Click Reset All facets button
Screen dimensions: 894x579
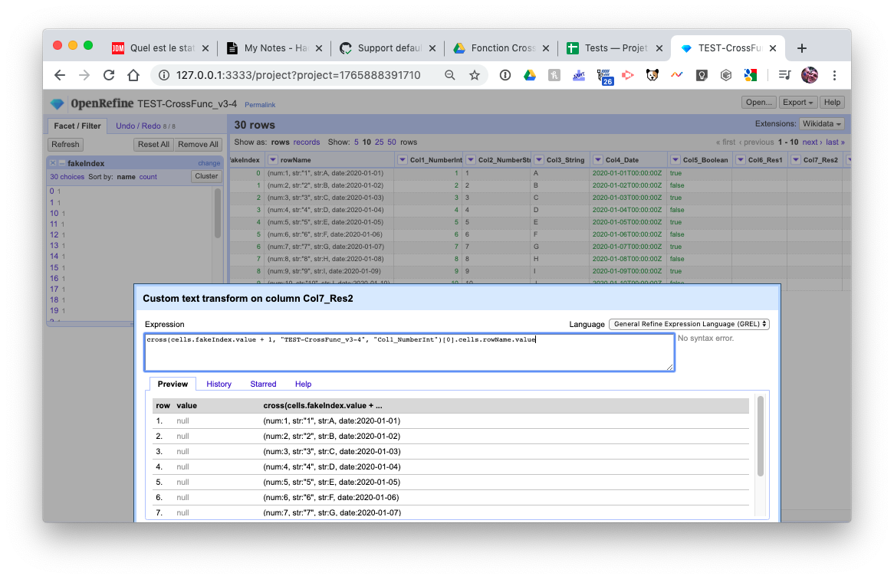(x=153, y=145)
